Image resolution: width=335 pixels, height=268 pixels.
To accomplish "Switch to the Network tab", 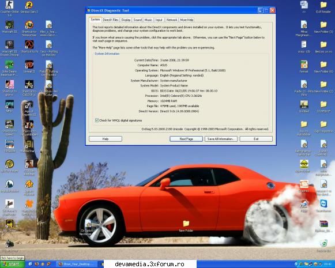I will click(172, 20).
